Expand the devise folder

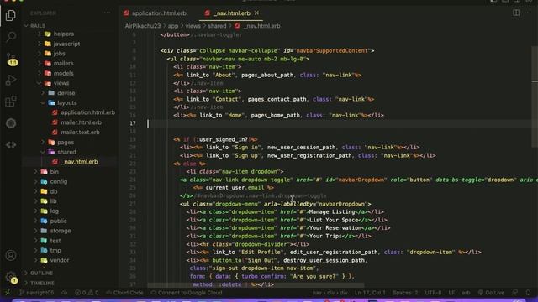click(66, 93)
